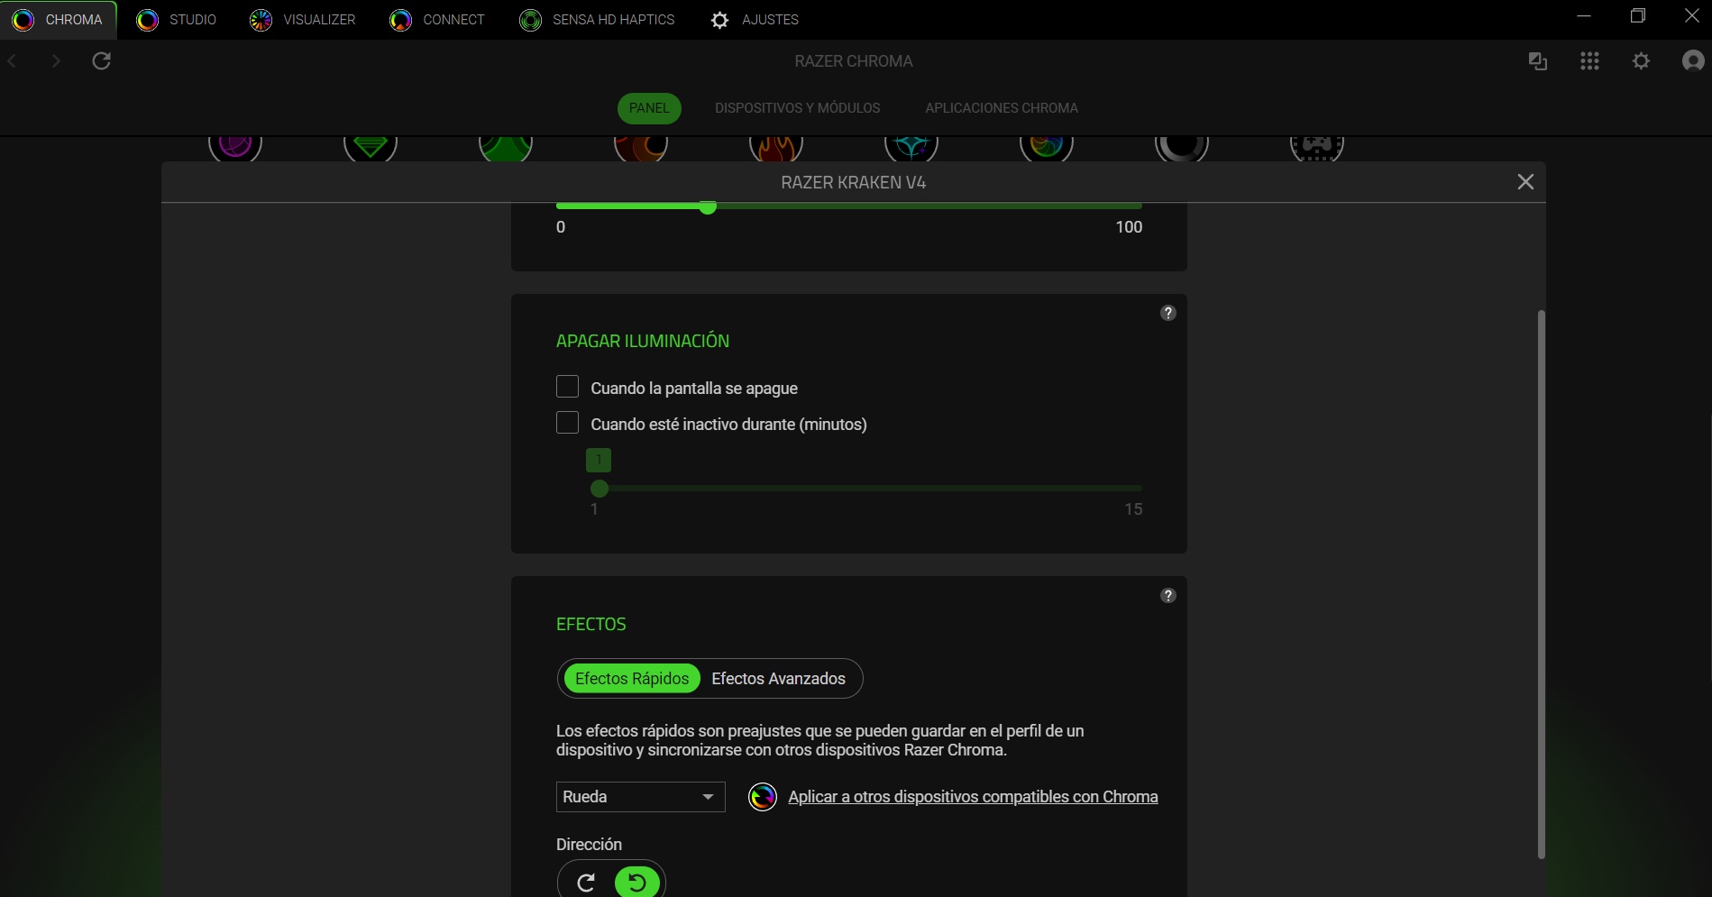This screenshot has width=1712, height=897.
Task: Click 'Aplicar a otros dispositivos compatibles con Chroma'
Action: 972,797
